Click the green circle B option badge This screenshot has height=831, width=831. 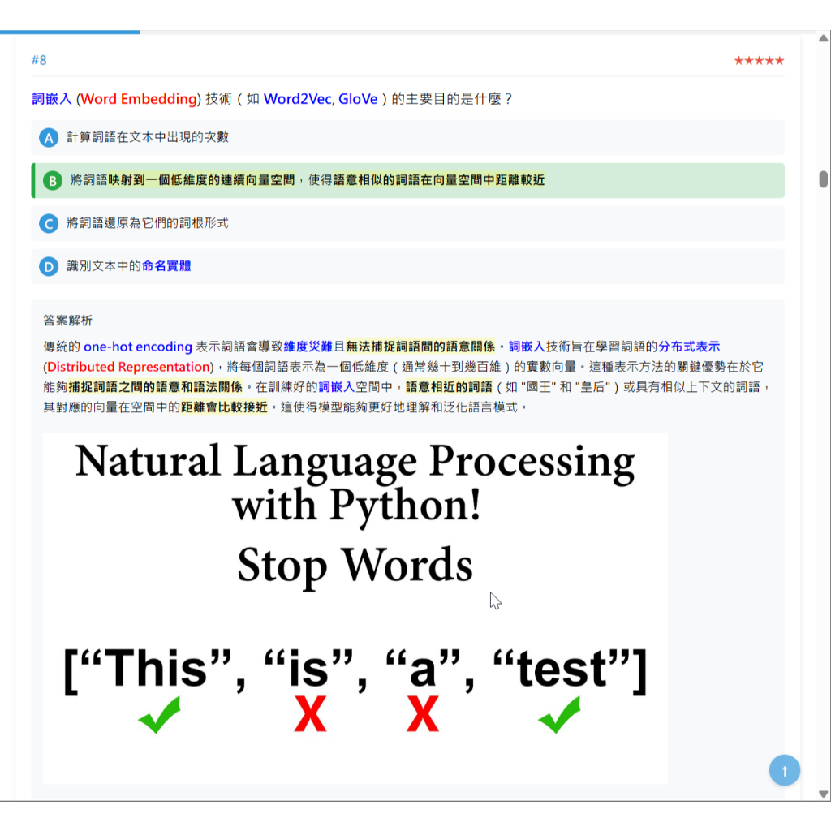52,181
